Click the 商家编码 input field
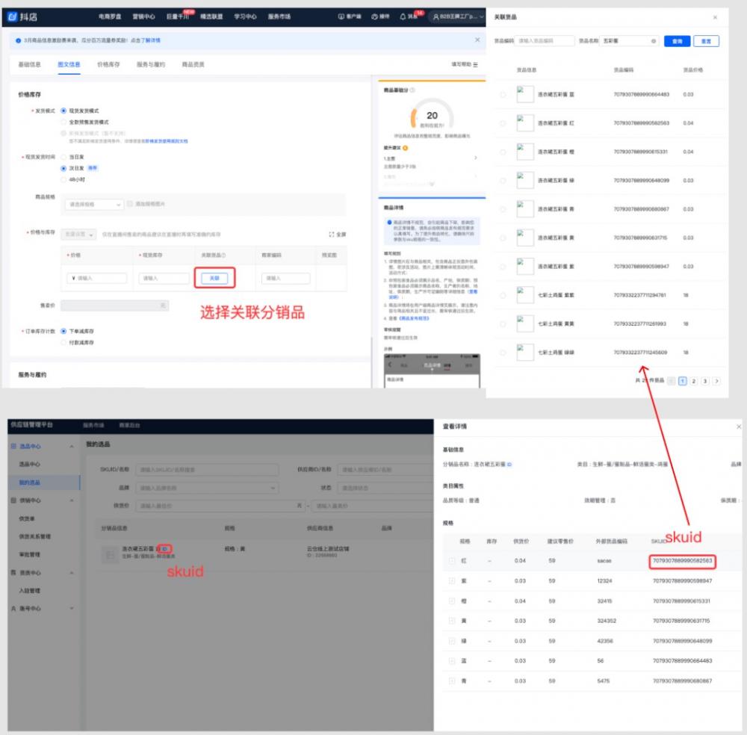This screenshot has height=735, width=747. pos(285,278)
